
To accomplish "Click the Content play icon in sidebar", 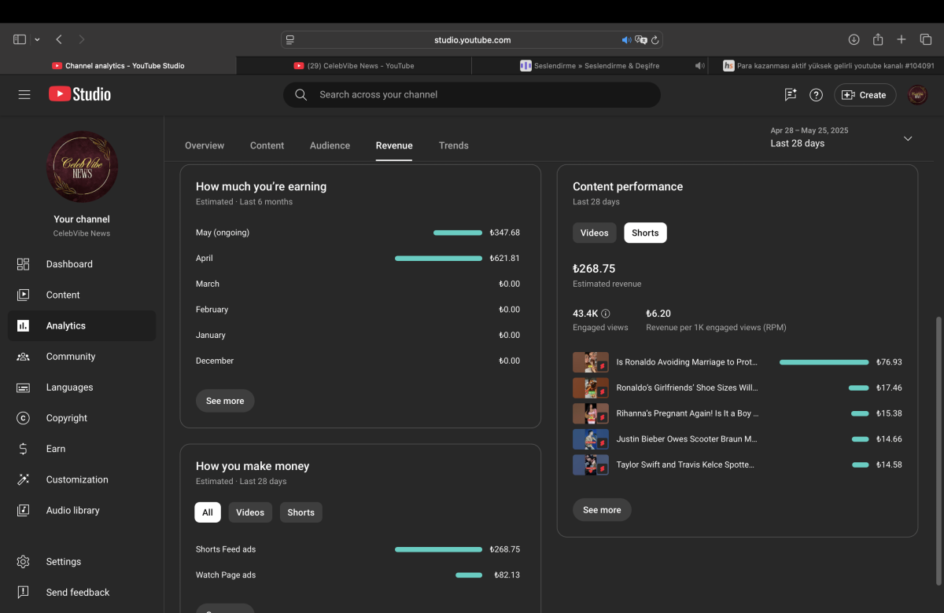I will pos(23,295).
